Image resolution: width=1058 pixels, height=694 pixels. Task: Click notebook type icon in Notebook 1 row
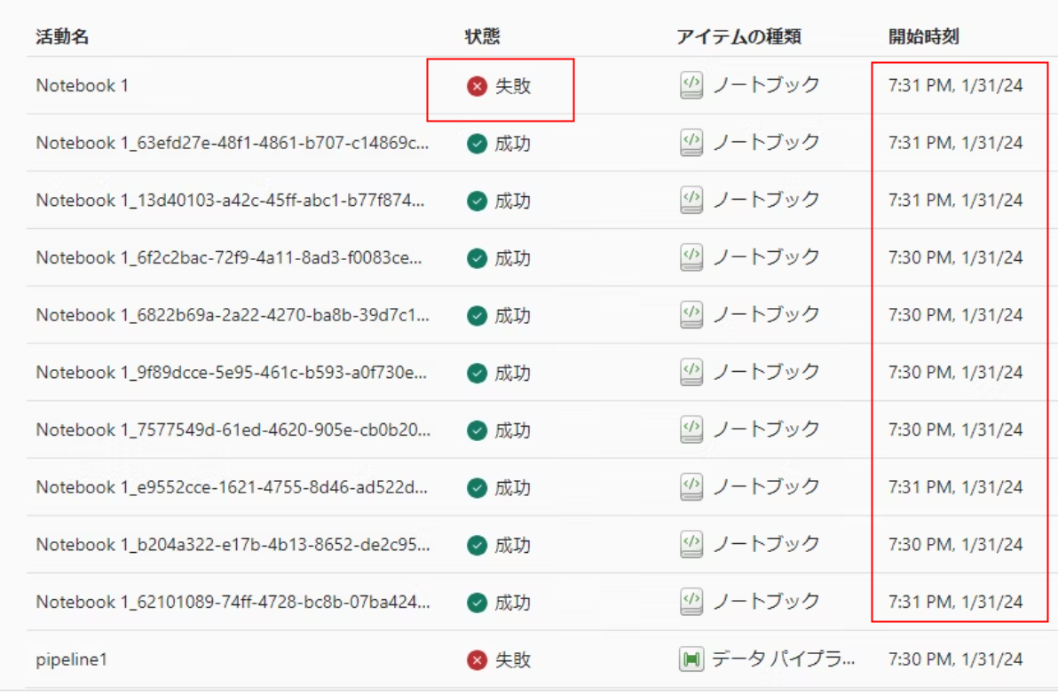pyautogui.click(x=691, y=86)
